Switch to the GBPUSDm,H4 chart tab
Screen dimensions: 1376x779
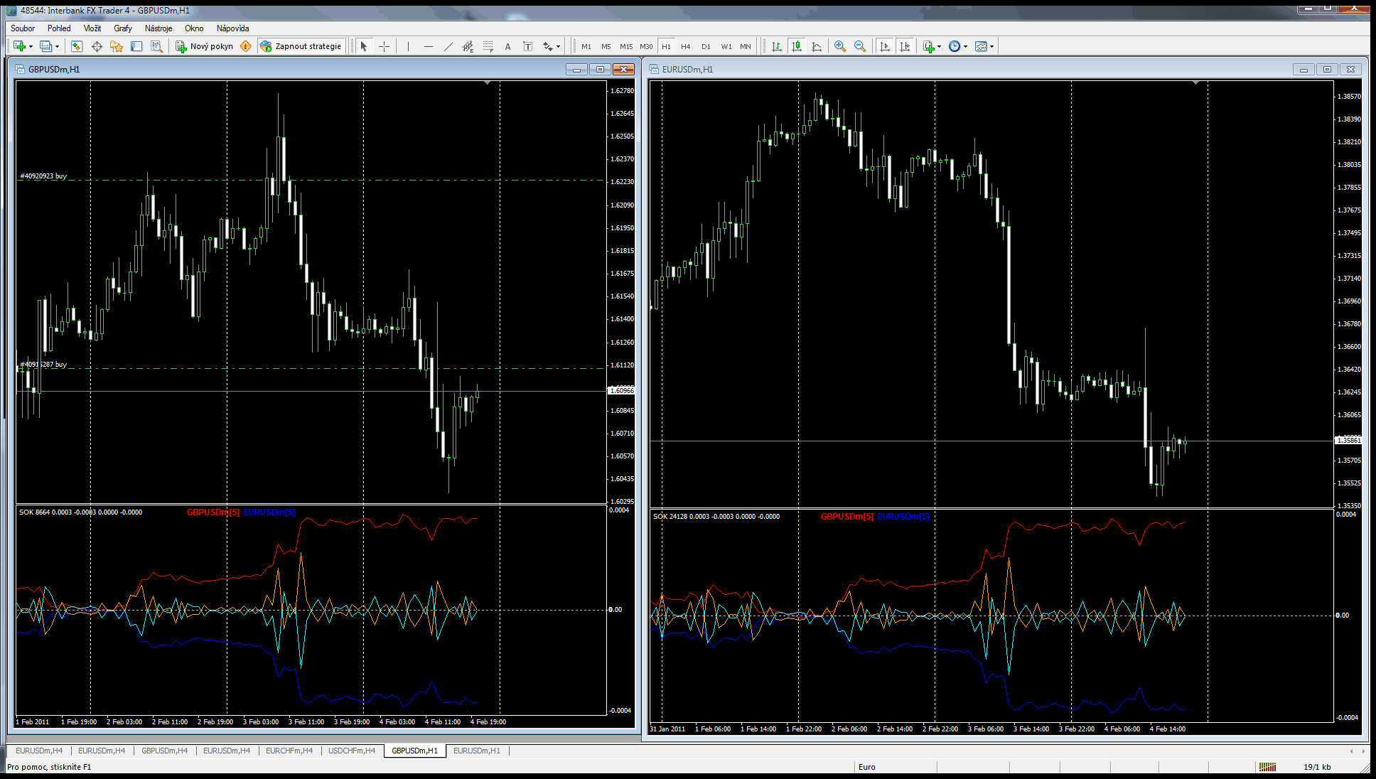coord(164,751)
